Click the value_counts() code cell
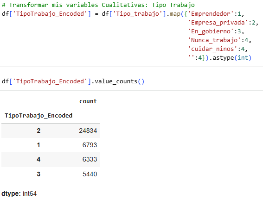The height and width of the screenshot is (199, 263). coord(73,81)
